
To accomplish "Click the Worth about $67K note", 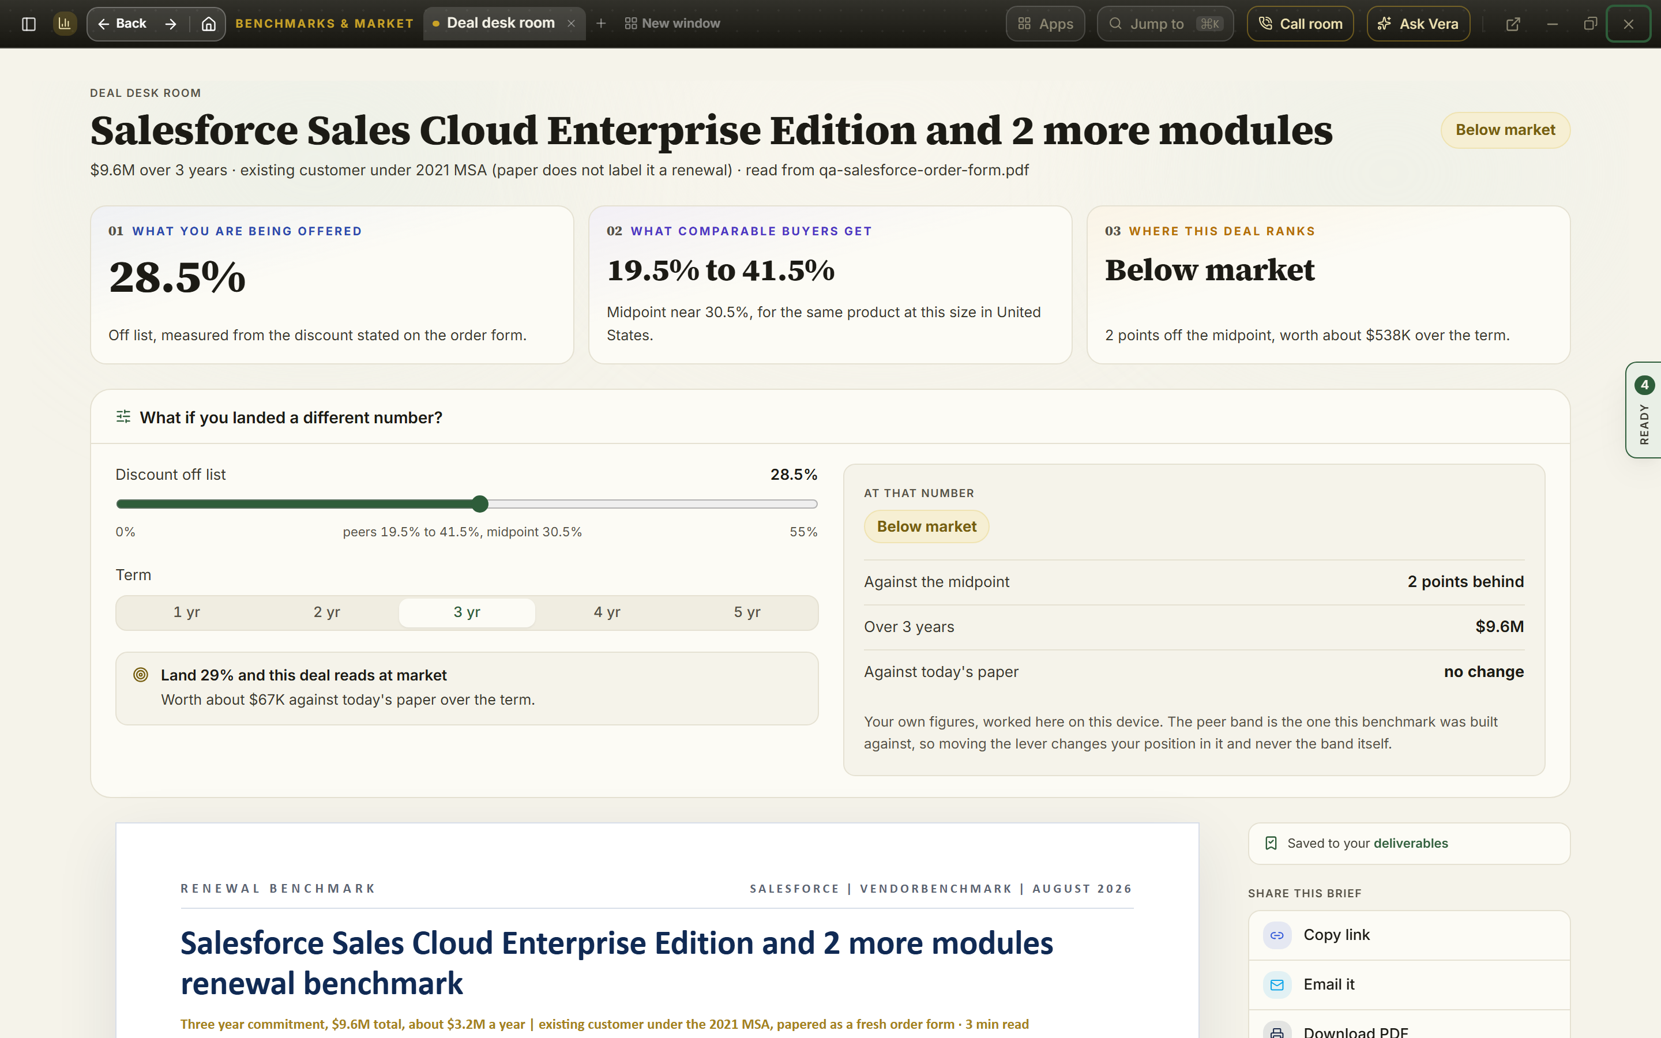I will (348, 699).
